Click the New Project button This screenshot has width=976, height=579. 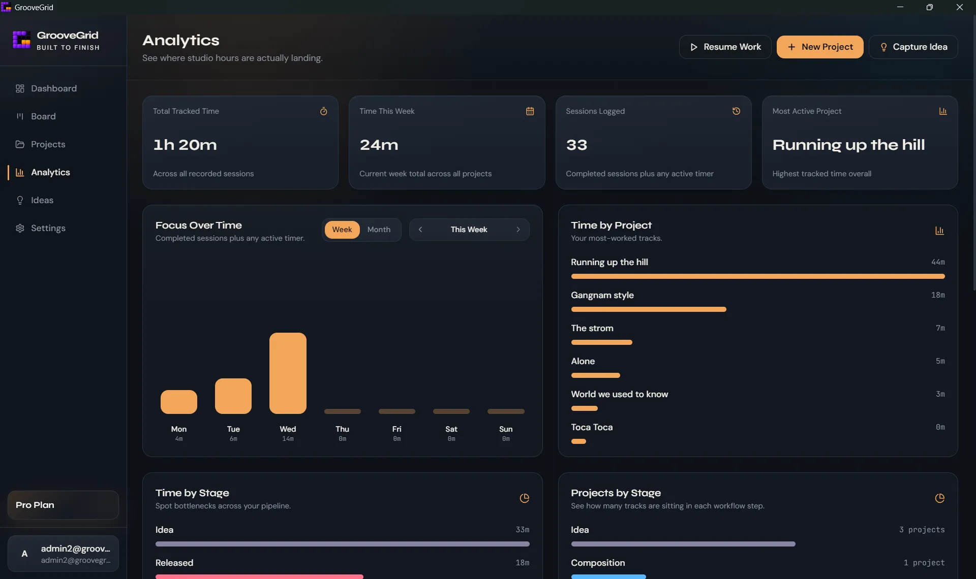820,47
